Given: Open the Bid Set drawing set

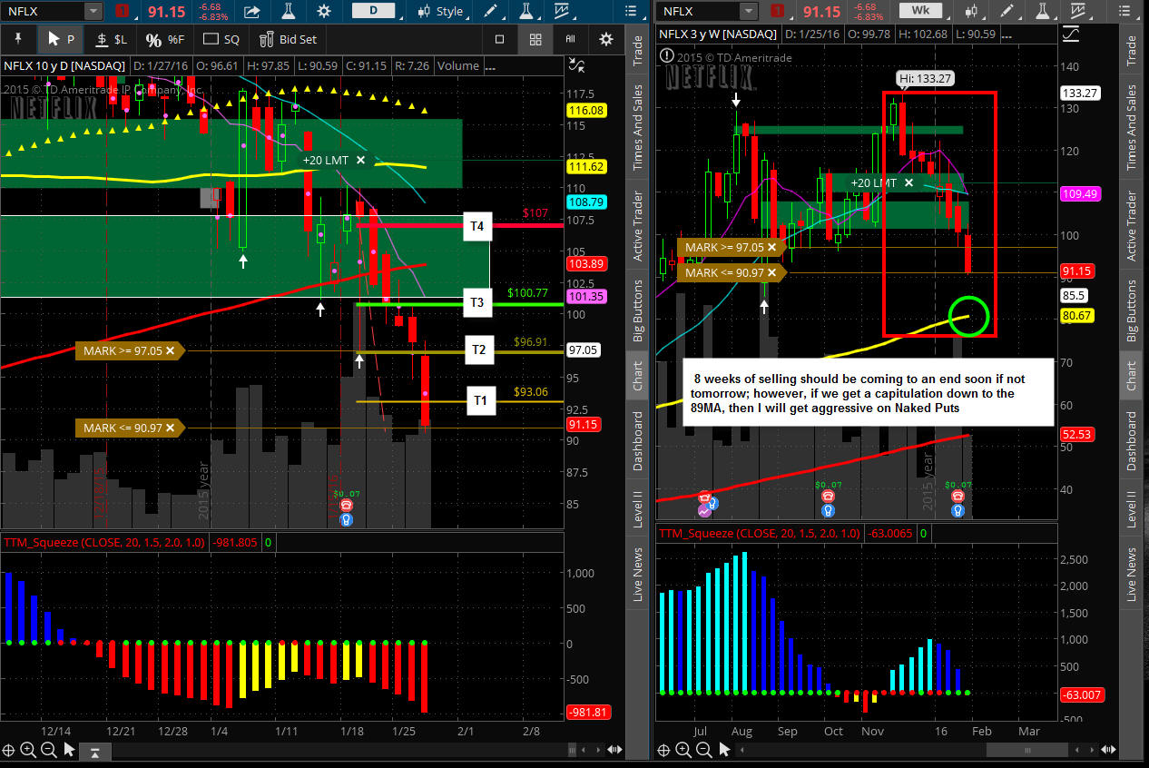Looking at the screenshot, I should [x=288, y=39].
